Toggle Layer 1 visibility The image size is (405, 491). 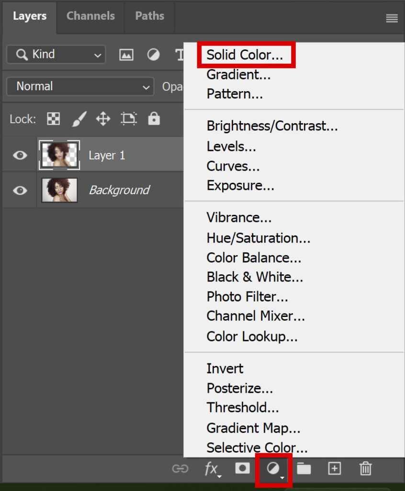19,154
